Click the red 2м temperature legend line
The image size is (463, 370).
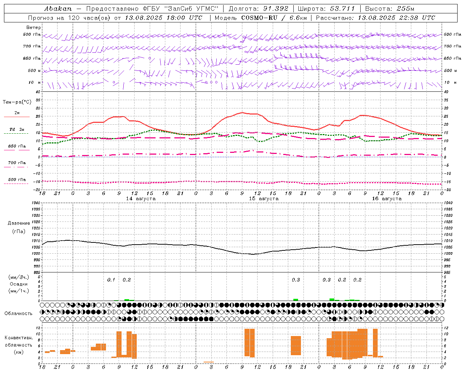17,117
